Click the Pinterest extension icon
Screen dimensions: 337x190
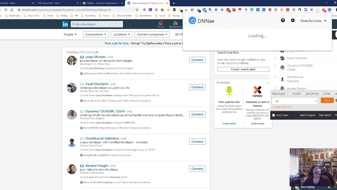pyautogui.click(x=270, y=10)
